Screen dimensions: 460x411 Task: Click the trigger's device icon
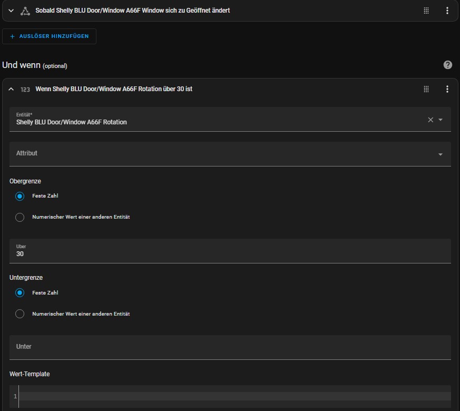(x=25, y=11)
